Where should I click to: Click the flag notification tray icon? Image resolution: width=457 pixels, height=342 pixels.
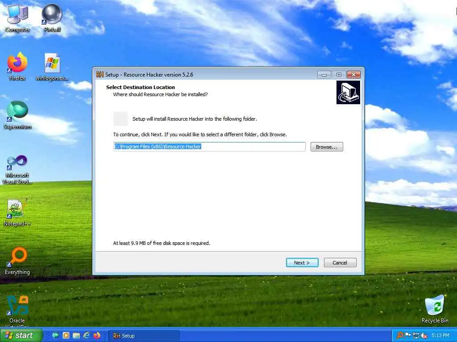click(x=408, y=335)
